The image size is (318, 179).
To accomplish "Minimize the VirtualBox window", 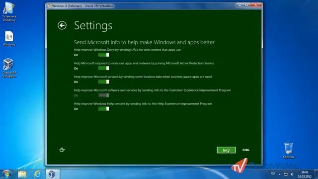I will [239, 5].
